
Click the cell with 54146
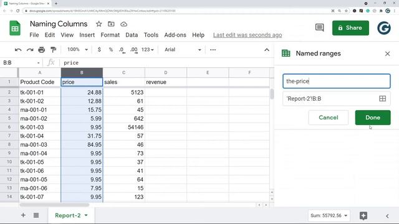click(123, 127)
